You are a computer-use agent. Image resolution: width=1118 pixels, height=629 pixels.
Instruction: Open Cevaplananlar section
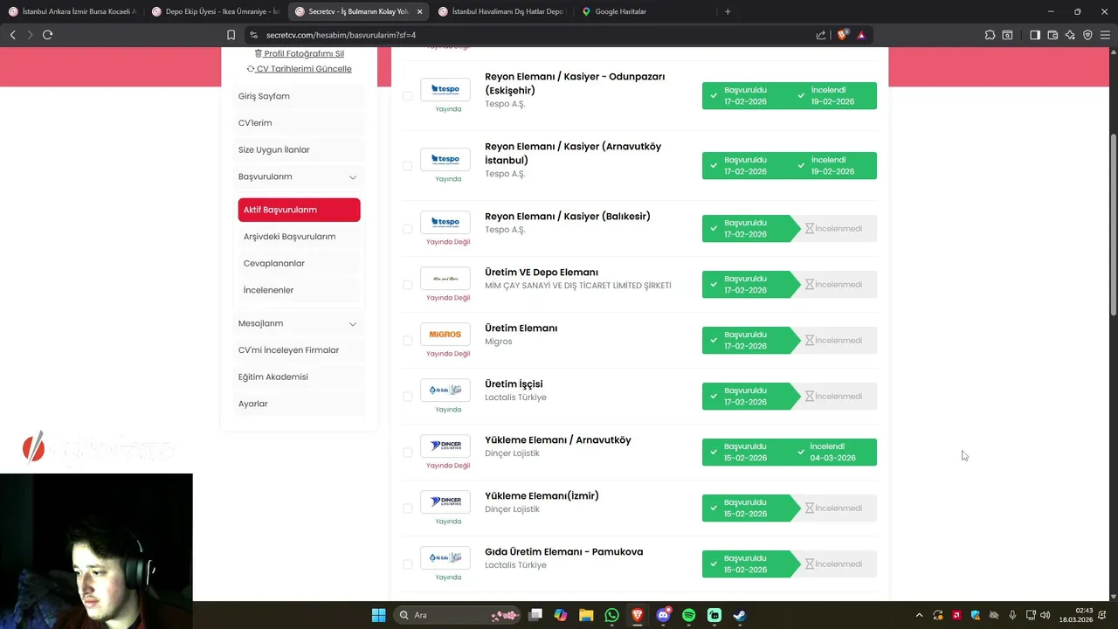click(299, 263)
